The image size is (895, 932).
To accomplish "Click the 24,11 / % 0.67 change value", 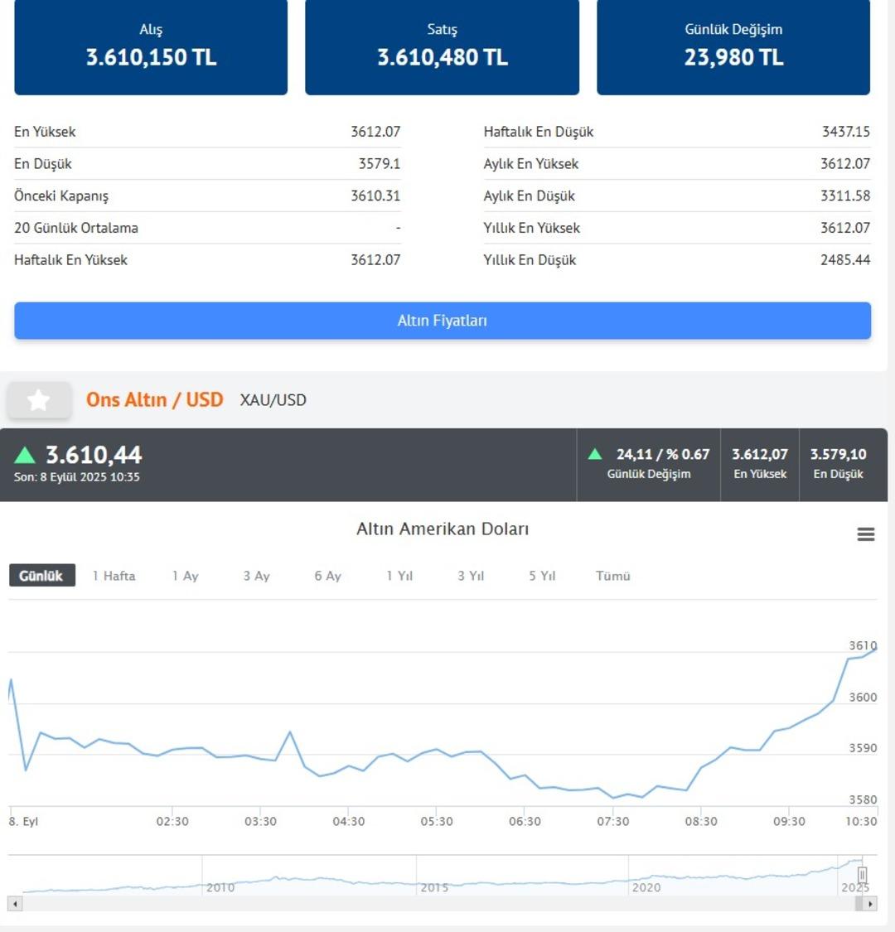I will pyautogui.click(x=662, y=454).
